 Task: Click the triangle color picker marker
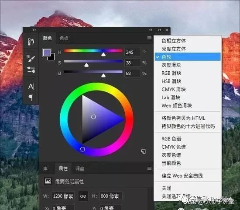point(93,117)
